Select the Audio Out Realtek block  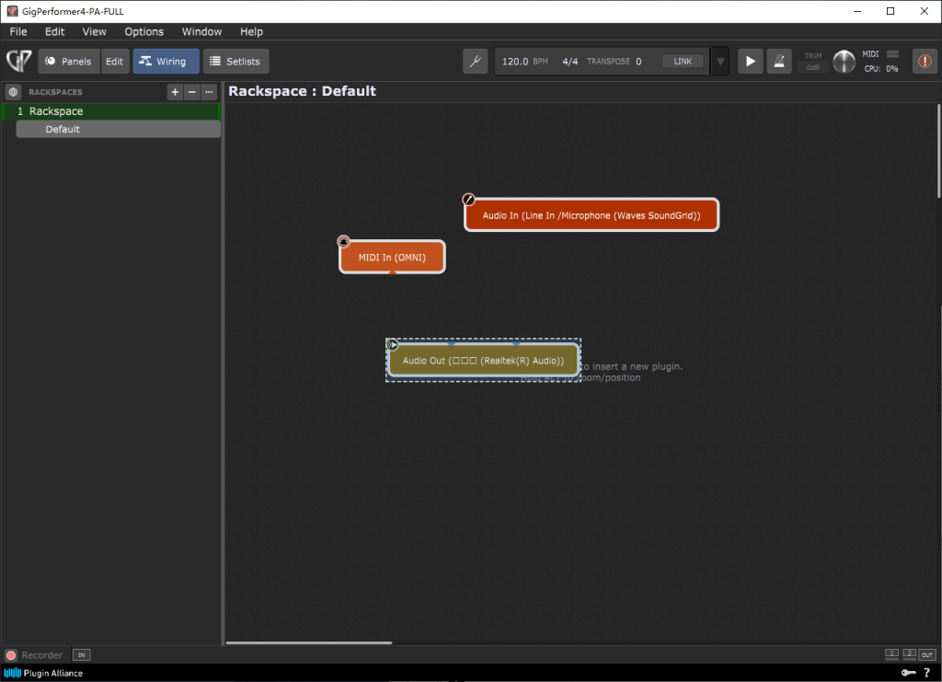click(484, 361)
